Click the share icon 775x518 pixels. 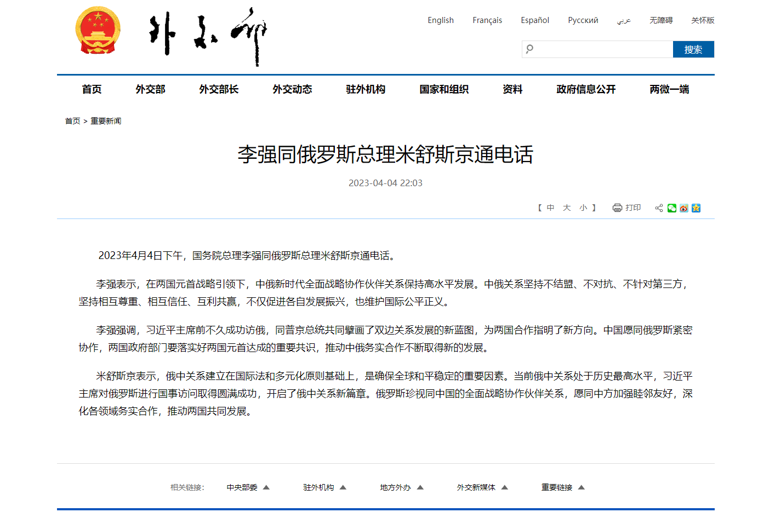tap(659, 208)
